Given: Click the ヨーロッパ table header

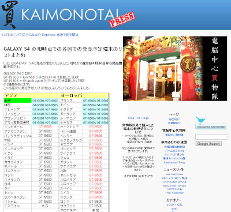Looking at the screenshot, I should point(84,95).
